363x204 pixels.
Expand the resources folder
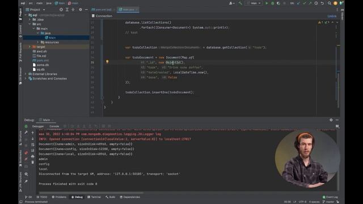point(38,42)
